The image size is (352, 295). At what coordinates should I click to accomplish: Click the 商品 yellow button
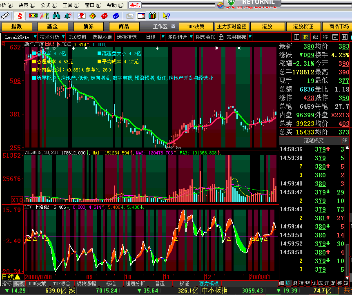[x=124, y=27]
